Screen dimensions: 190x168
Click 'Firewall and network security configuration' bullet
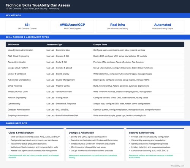[150, 137]
